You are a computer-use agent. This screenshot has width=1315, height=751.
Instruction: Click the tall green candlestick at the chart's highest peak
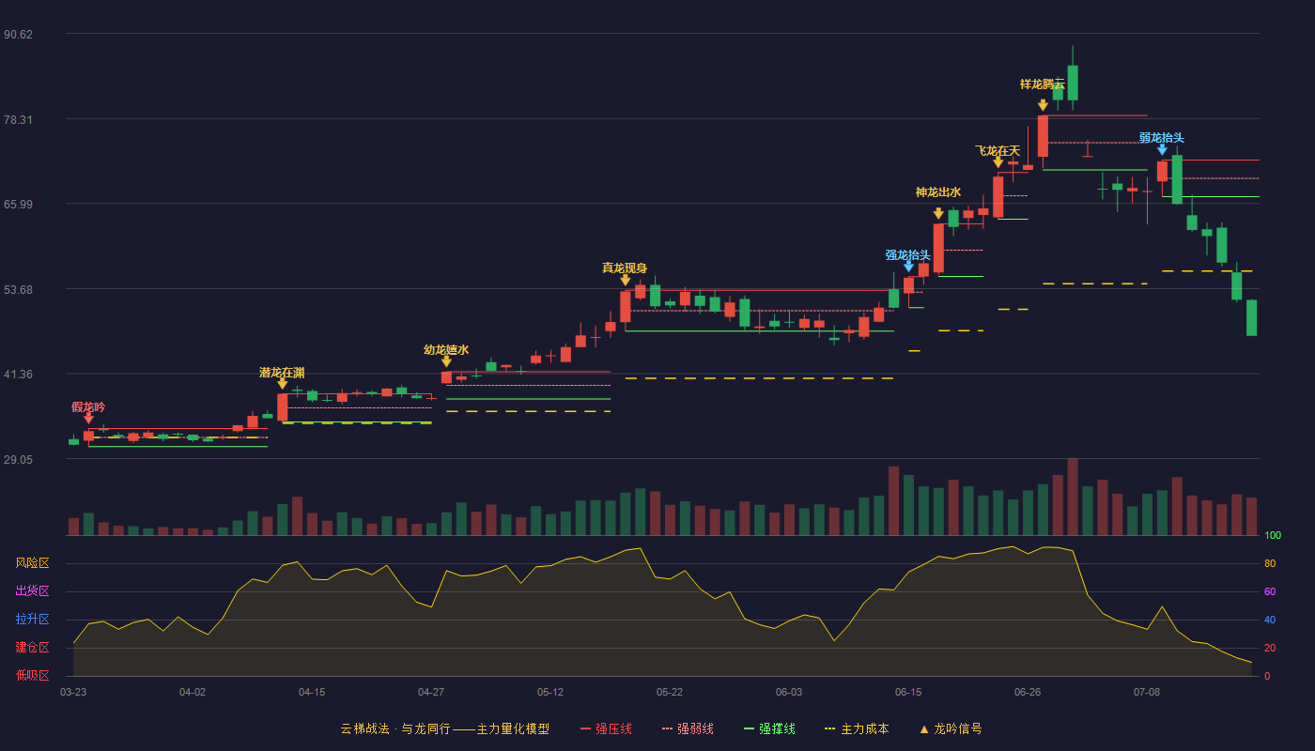[1073, 83]
